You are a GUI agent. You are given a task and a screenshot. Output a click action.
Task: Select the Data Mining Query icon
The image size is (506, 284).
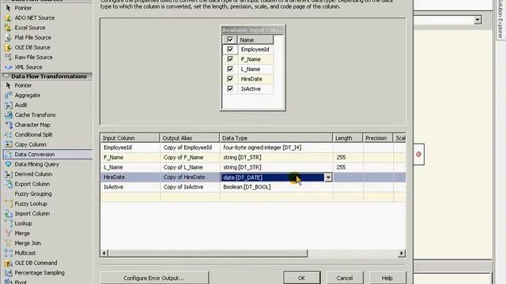pyautogui.click(x=8, y=164)
